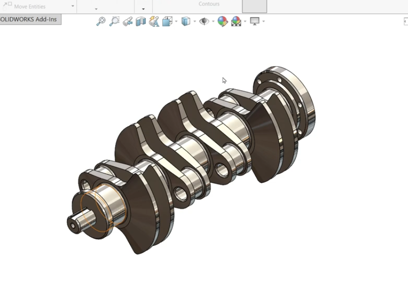Click the View Orientation cube icon

(167, 21)
